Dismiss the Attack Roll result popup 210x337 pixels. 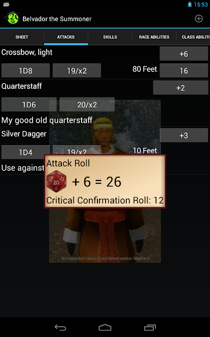click(105, 181)
